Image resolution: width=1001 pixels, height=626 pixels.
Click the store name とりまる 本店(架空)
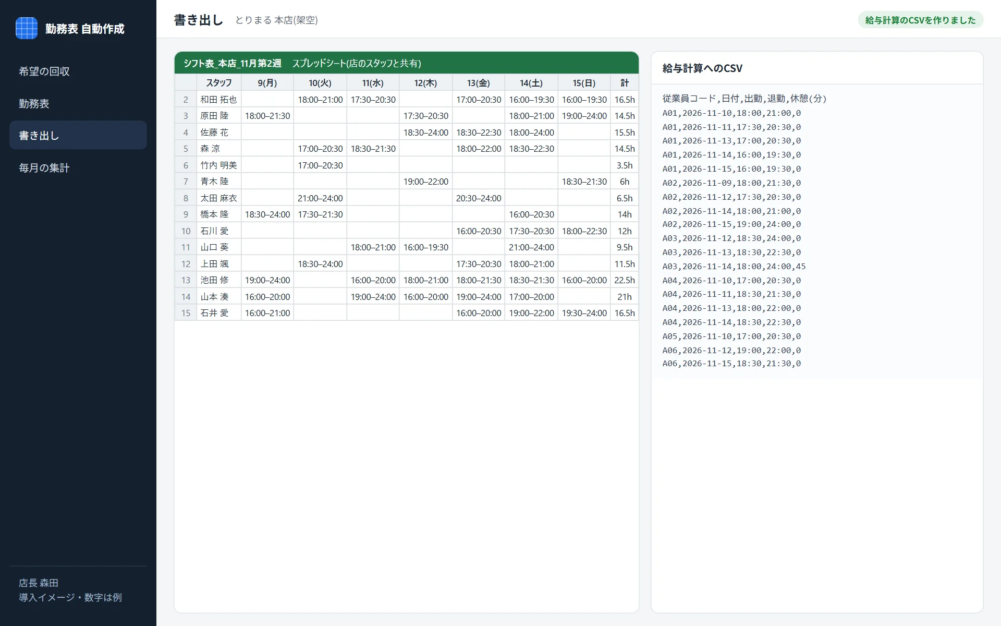(x=276, y=20)
